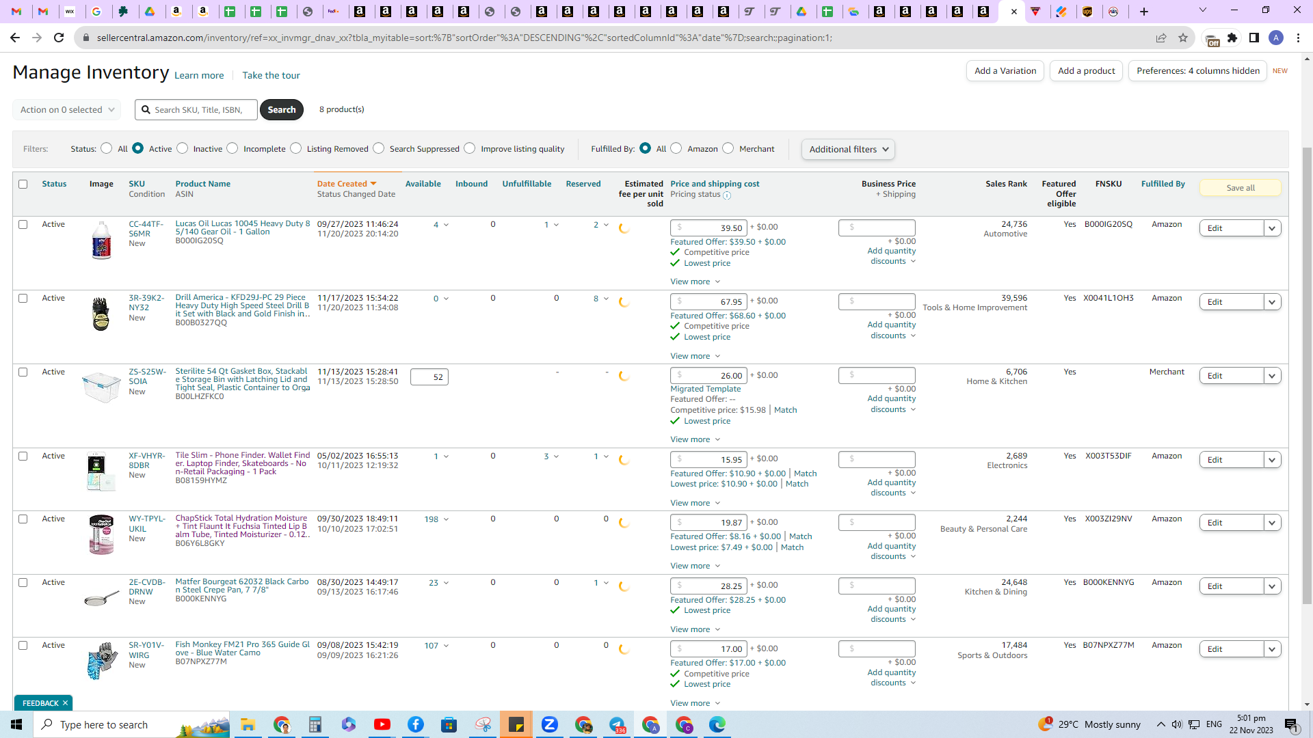Open a new browser tab with the plus icon
The width and height of the screenshot is (1313, 738).
coord(1144,12)
